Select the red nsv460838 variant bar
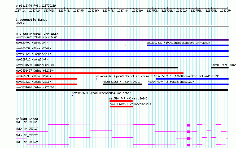 [x=46, y=79]
